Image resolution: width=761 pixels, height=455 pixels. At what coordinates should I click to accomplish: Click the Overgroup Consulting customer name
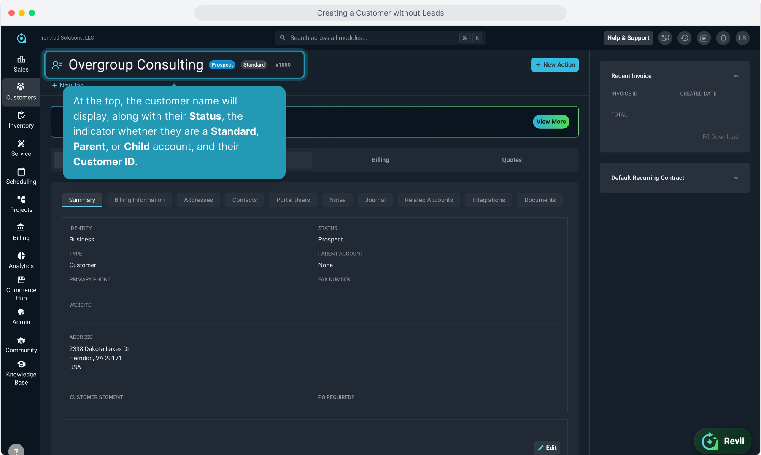[x=136, y=65]
